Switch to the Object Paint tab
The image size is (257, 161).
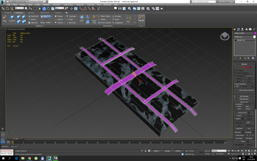point(44,13)
